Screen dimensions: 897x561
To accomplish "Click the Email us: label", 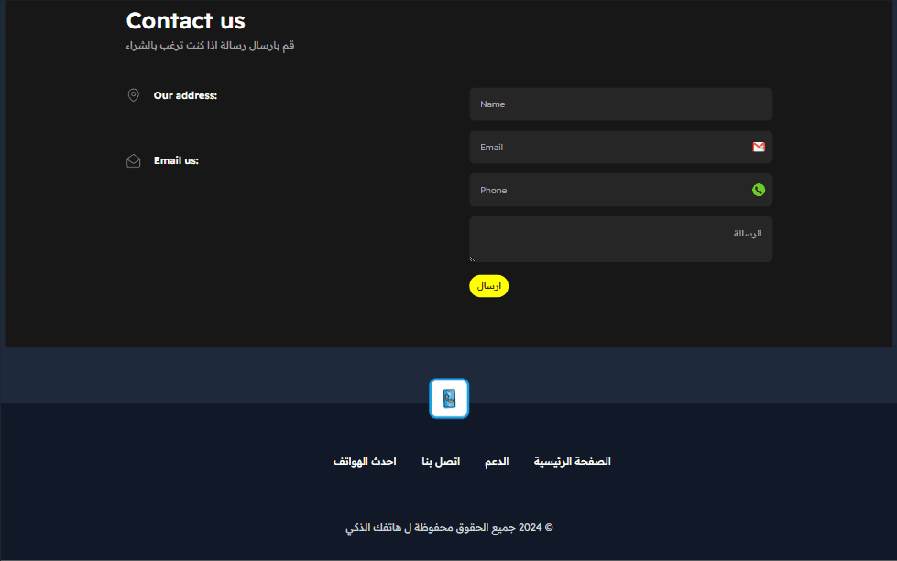I will [x=176, y=160].
